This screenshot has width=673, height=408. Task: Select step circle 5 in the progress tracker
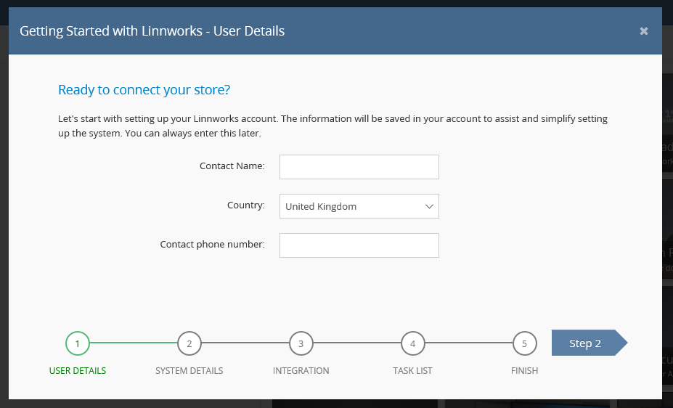click(524, 343)
